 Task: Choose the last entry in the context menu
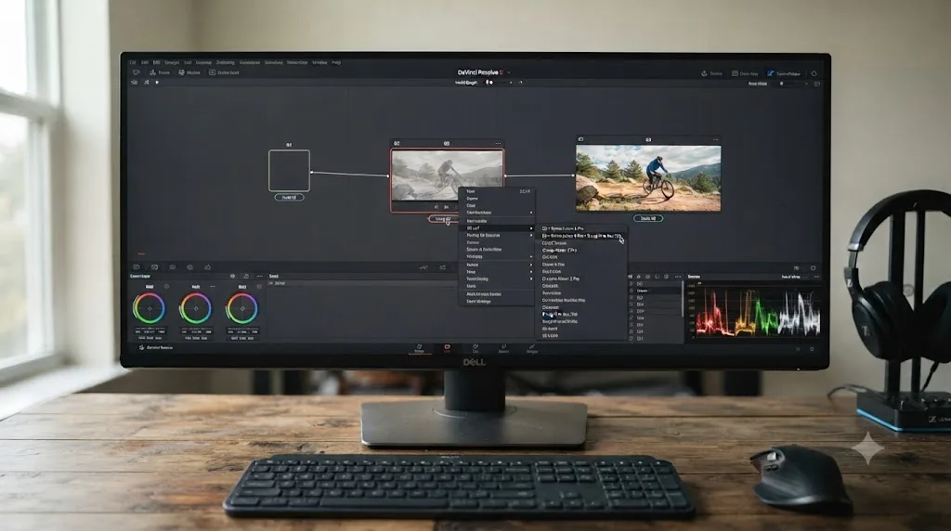click(497, 302)
